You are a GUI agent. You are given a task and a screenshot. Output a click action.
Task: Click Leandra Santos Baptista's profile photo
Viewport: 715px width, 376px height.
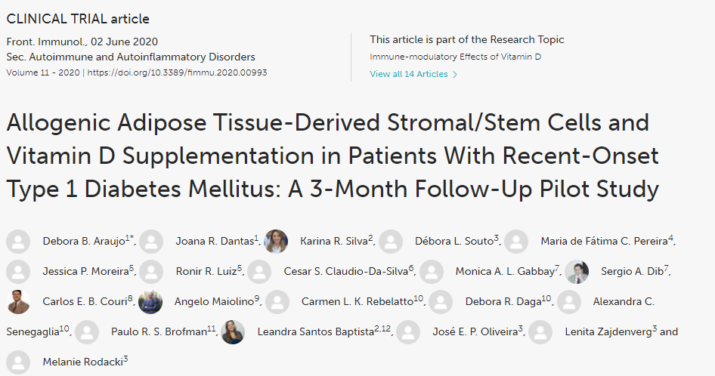tap(233, 332)
